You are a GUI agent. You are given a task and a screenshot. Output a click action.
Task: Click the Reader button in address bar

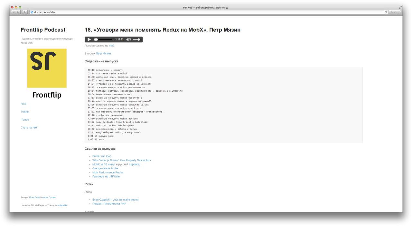395,12
